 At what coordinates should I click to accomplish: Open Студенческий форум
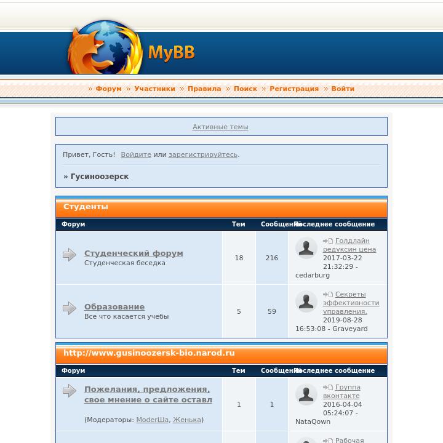coord(134,253)
